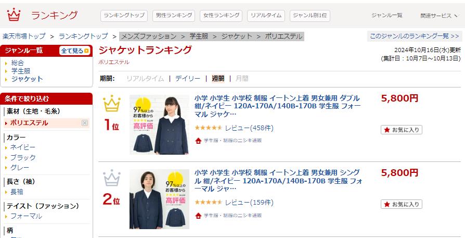465x238 pixels.
Task: Open the 全て見る genre list button
Action: pyautogui.click(x=75, y=51)
